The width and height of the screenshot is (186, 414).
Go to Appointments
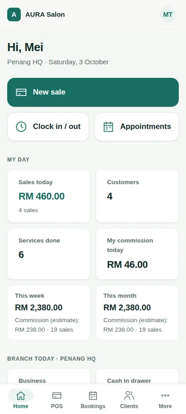point(136,127)
